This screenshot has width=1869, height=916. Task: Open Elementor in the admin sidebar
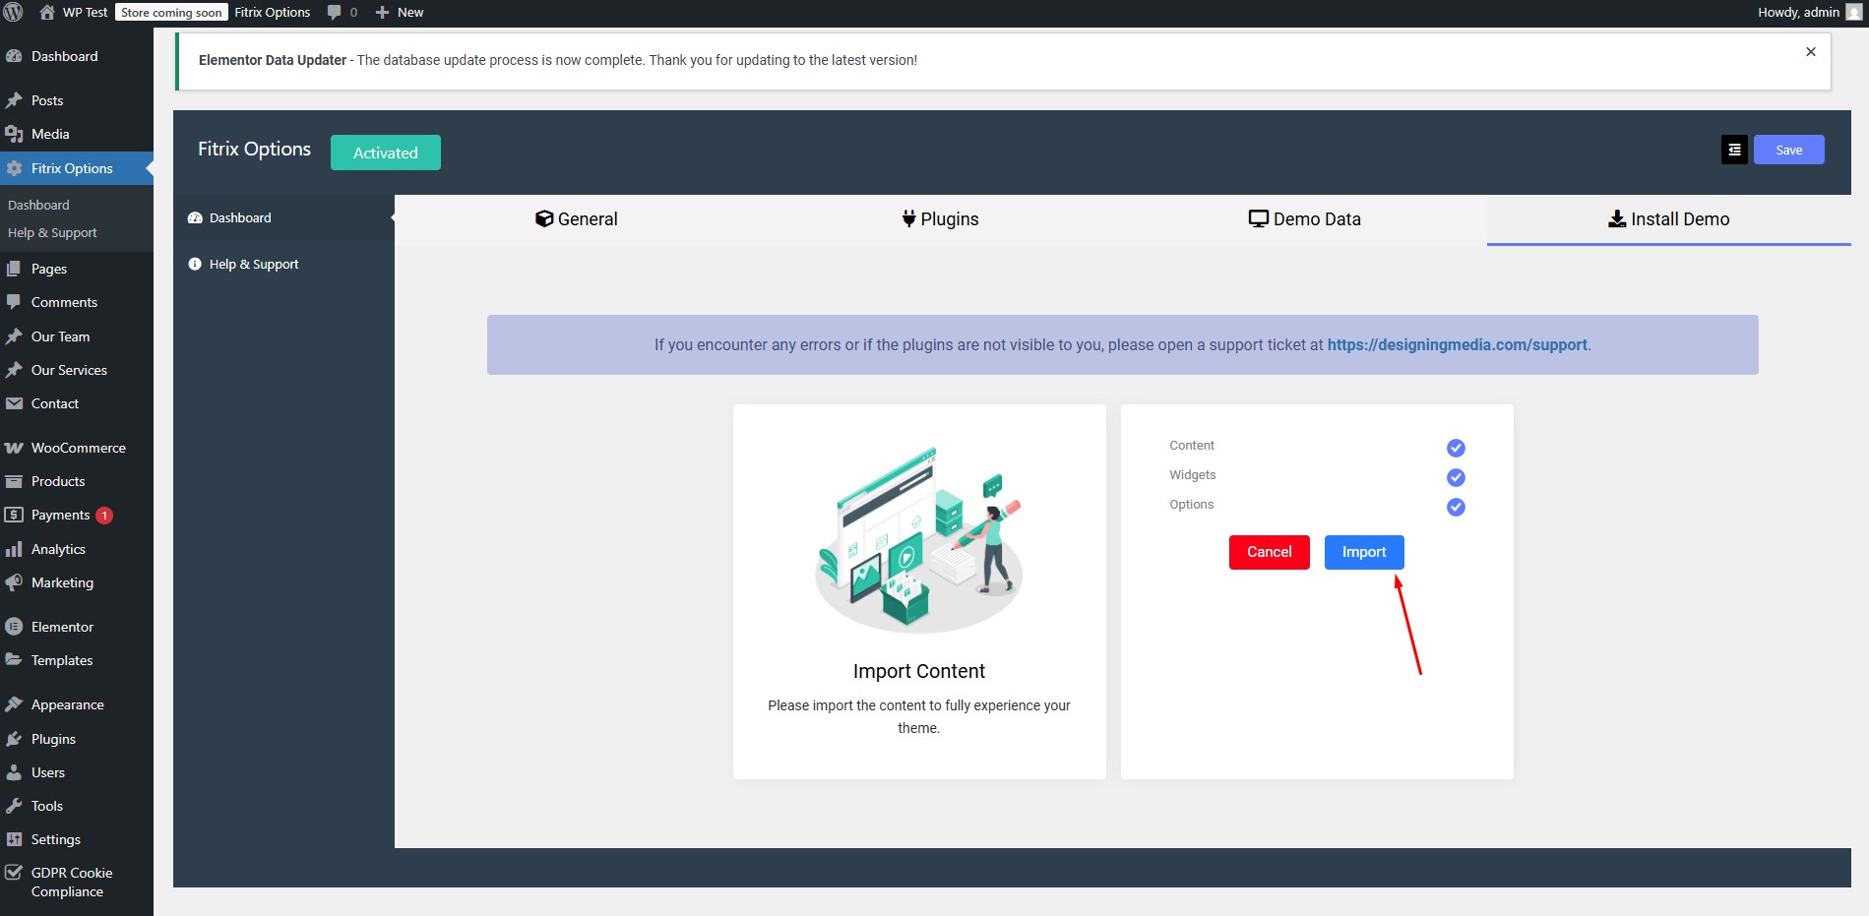click(x=62, y=627)
